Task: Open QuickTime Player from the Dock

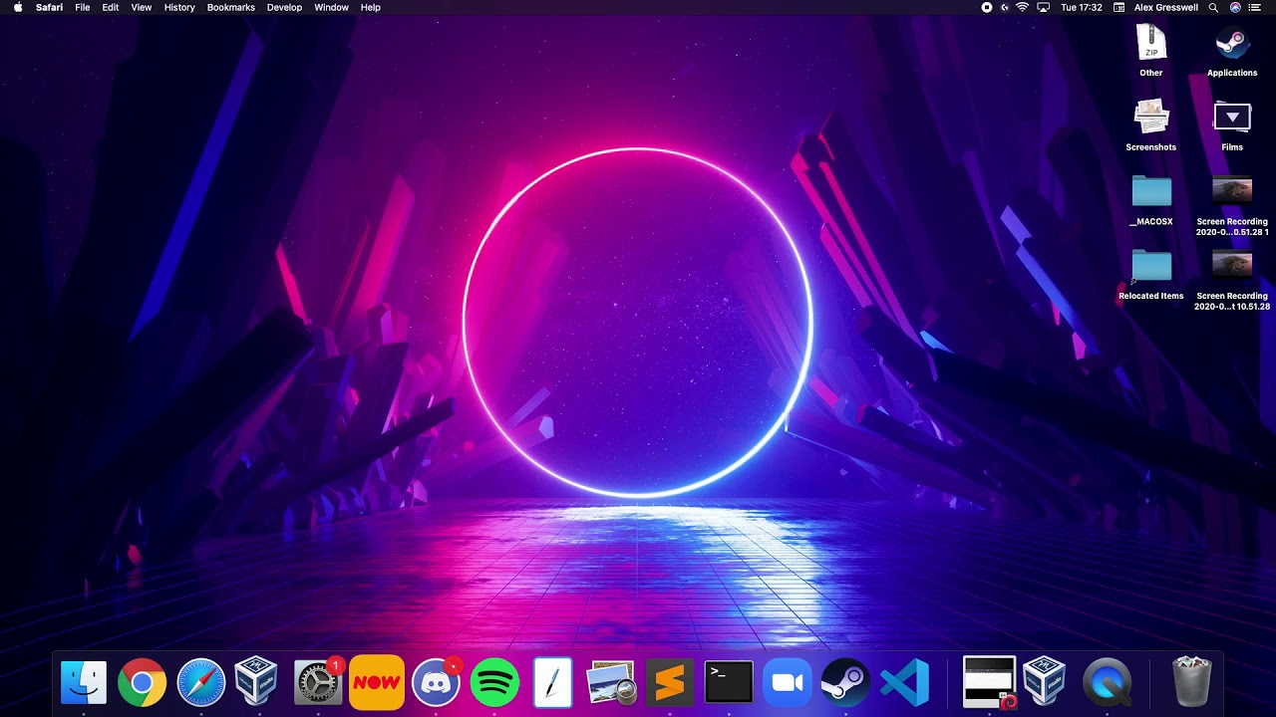Action: tap(1108, 682)
